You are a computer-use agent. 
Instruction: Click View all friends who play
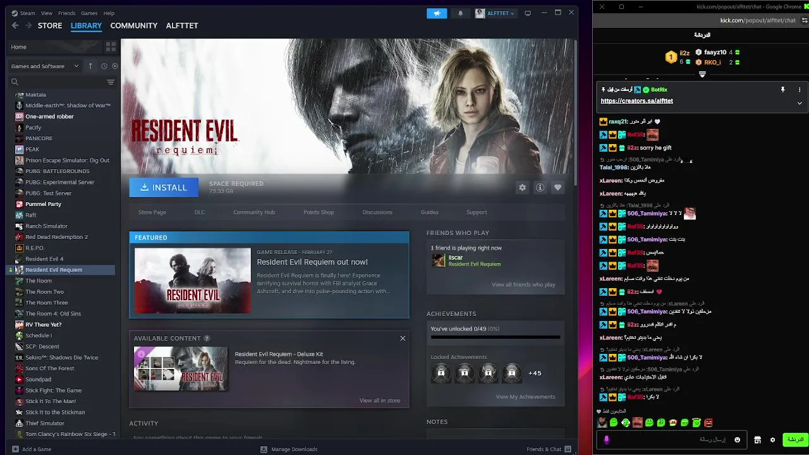tap(523, 284)
